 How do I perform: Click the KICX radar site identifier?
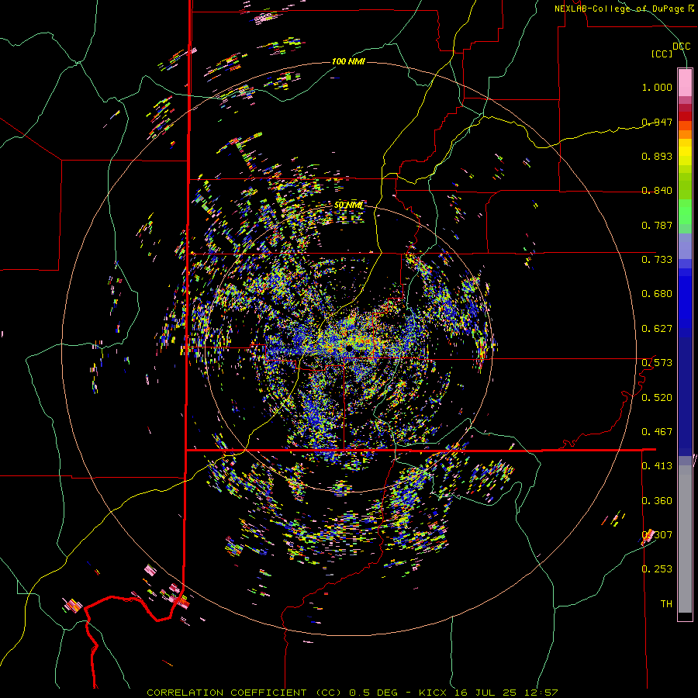[432, 693]
